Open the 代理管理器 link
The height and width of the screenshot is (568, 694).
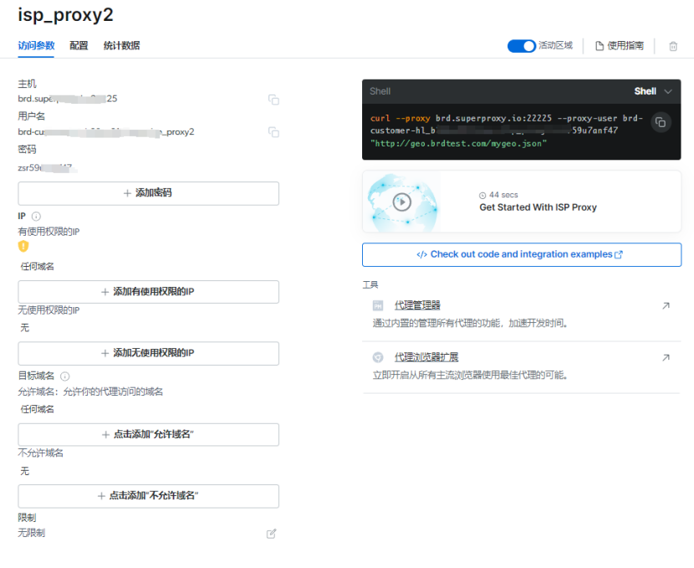pos(417,305)
